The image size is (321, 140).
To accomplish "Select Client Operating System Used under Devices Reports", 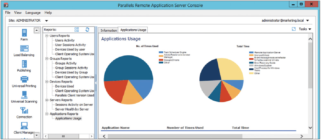I will pos(75,91).
